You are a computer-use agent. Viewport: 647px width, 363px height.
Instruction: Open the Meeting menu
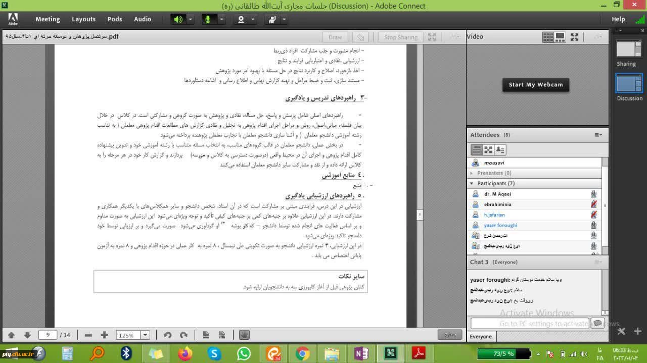[48, 19]
